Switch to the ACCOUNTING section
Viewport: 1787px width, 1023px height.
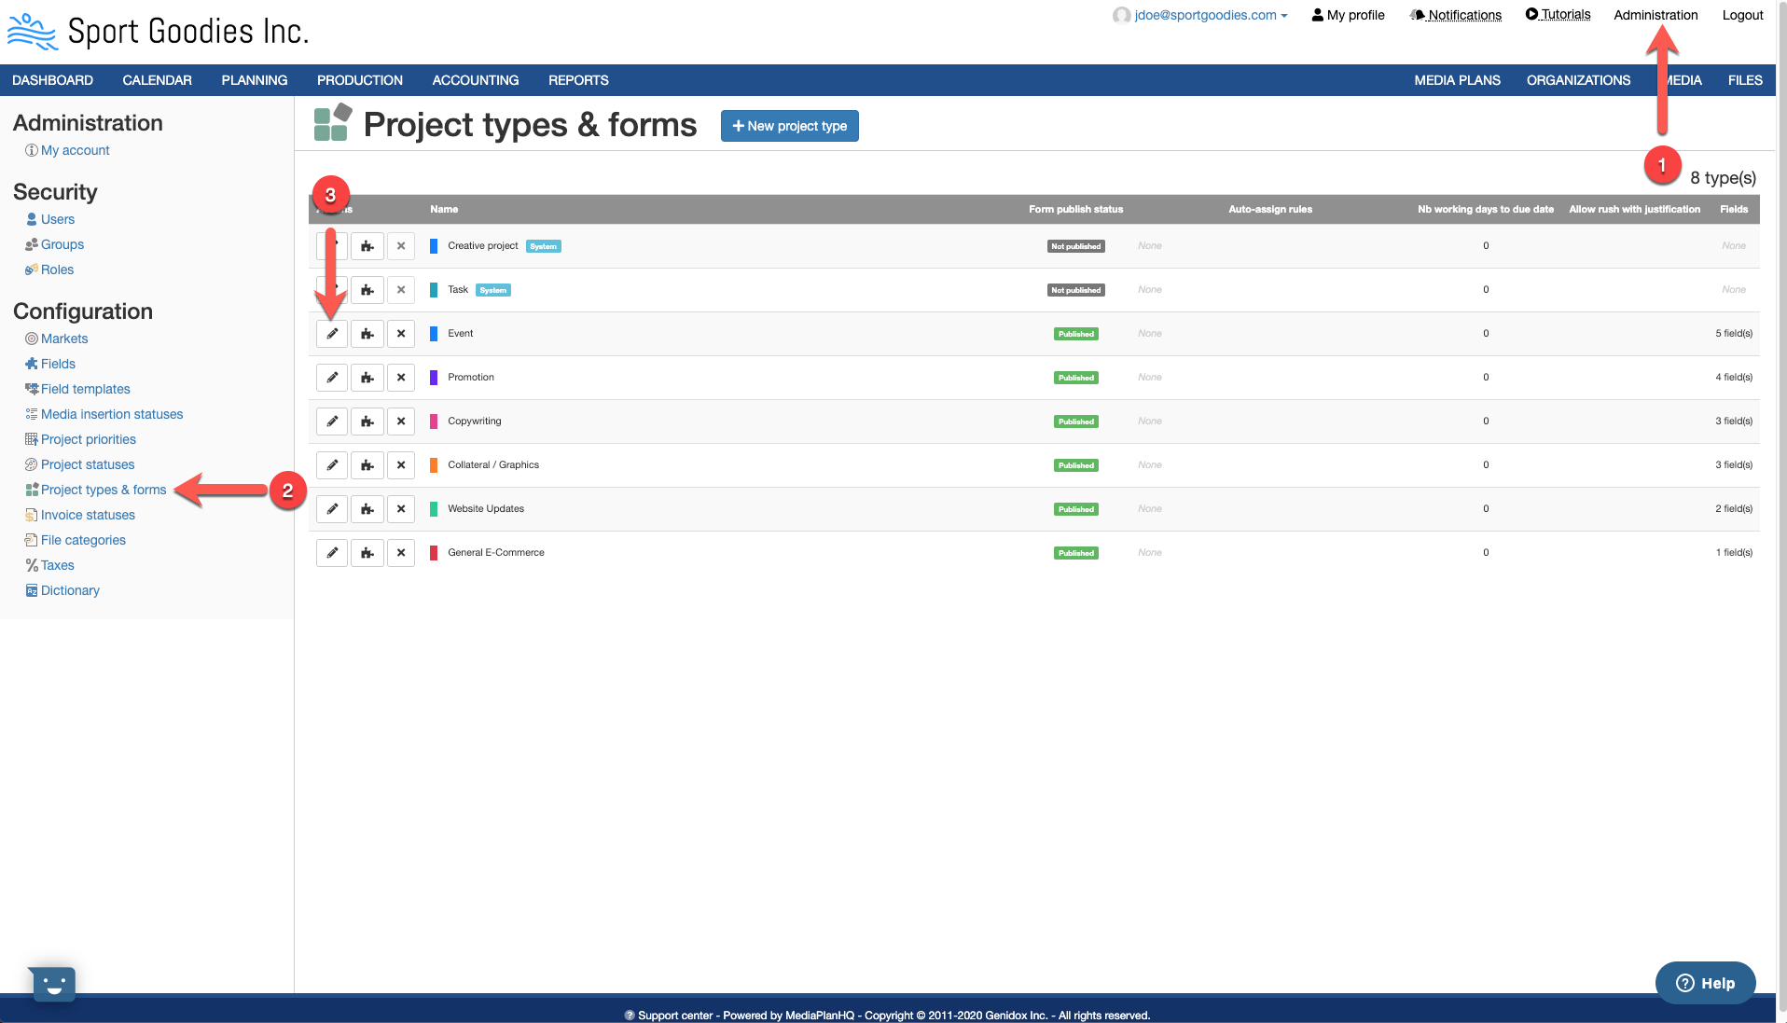(x=475, y=80)
